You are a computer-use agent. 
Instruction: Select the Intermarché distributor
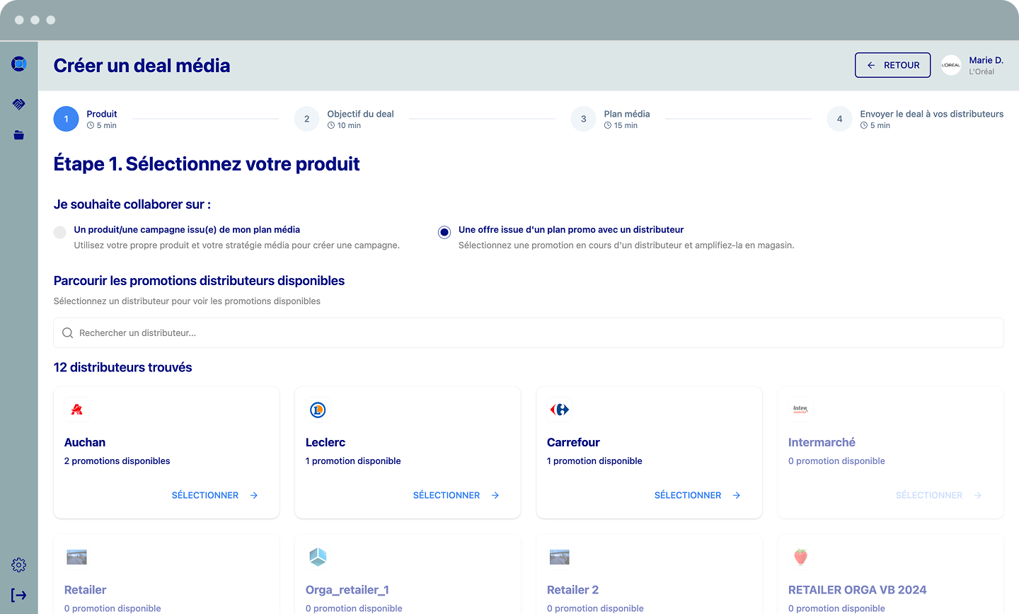pos(939,496)
